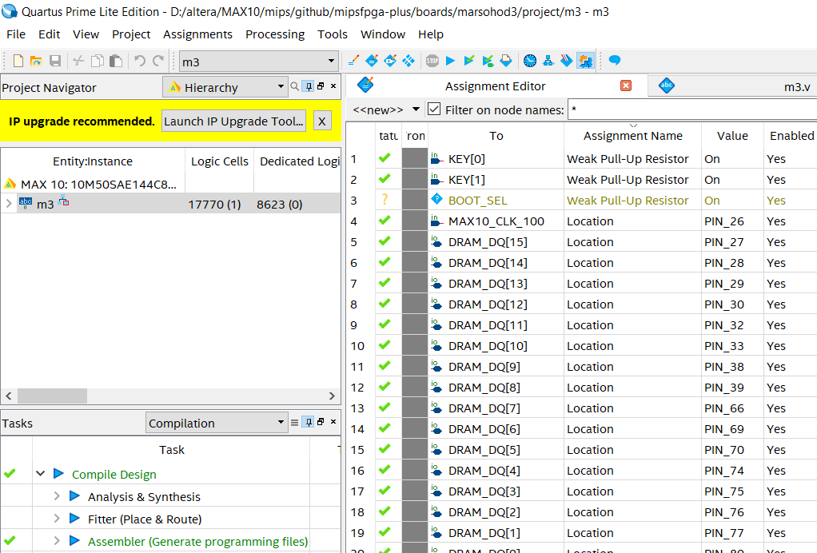This screenshot has height=553, width=817.
Task: Click Launch IP Upgrade Tool button
Action: point(233,121)
